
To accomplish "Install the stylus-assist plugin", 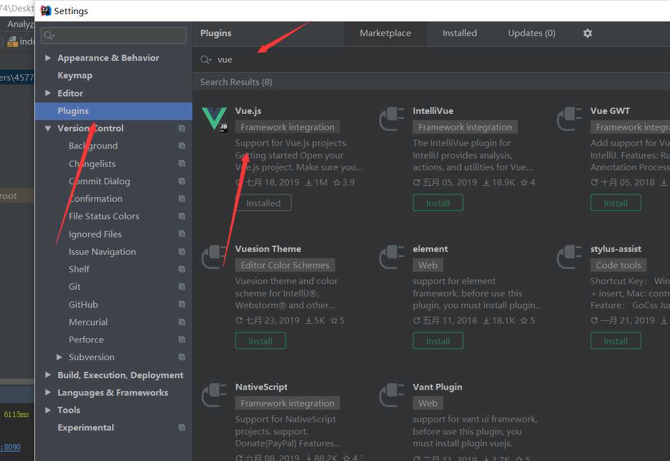I will pos(615,341).
